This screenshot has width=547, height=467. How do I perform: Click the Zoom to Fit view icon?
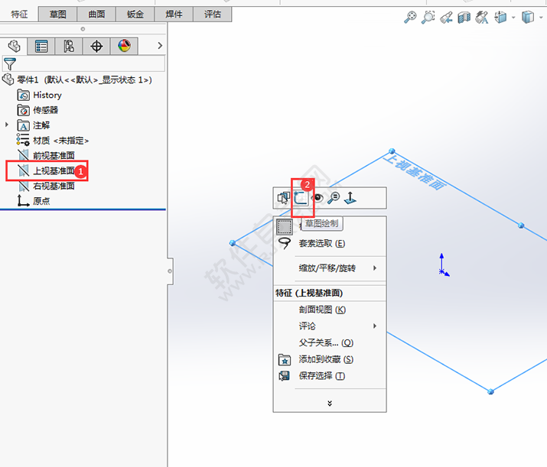coord(410,17)
